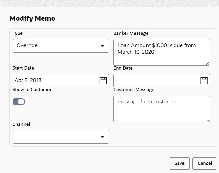Click the End Date label
This screenshot has width=219, height=173.
(x=123, y=68)
